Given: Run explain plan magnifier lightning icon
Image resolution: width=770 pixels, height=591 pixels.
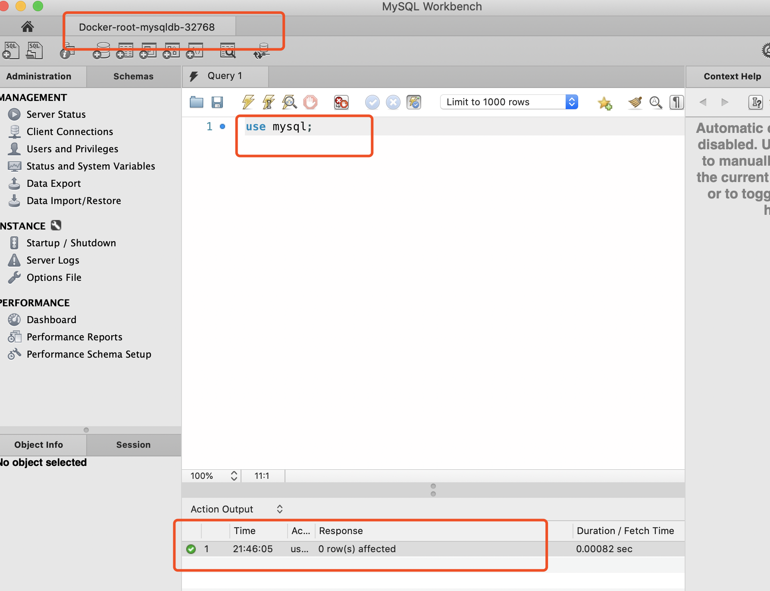Looking at the screenshot, I should pyautogui.click(x=289, y=102).
